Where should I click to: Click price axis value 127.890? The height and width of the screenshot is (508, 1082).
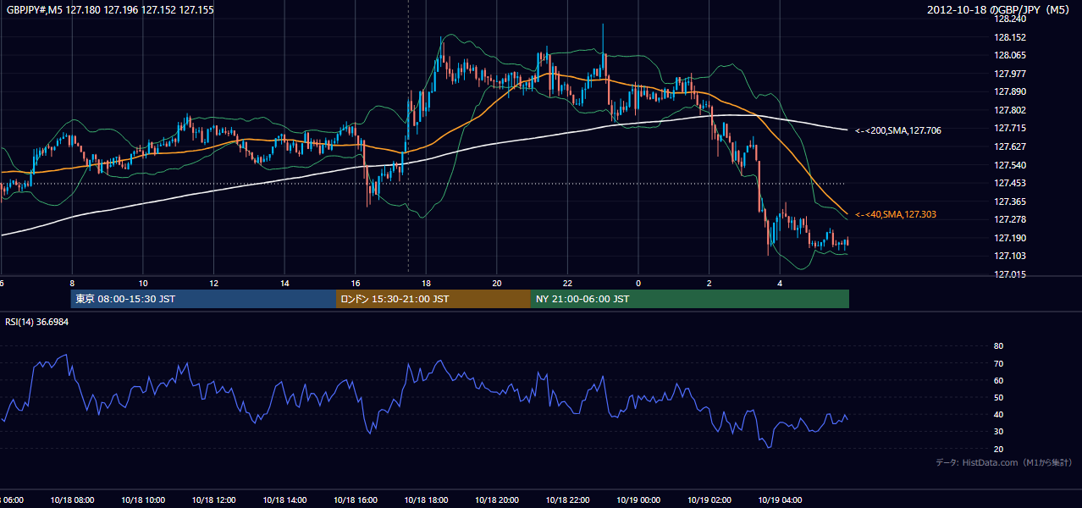point(1008,91)
